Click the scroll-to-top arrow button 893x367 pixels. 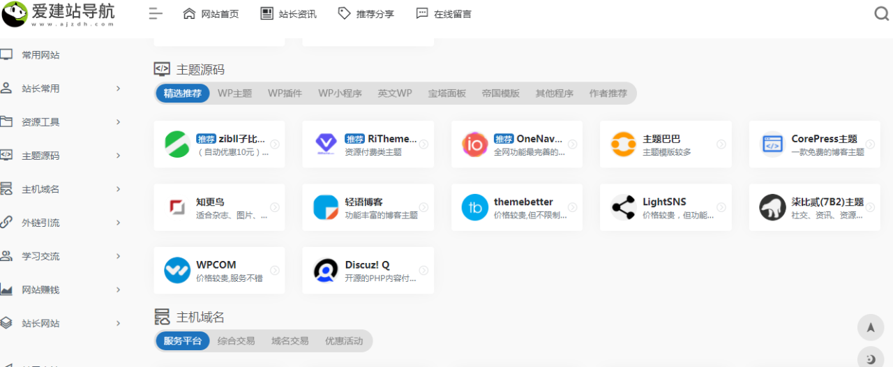[870, 327]
